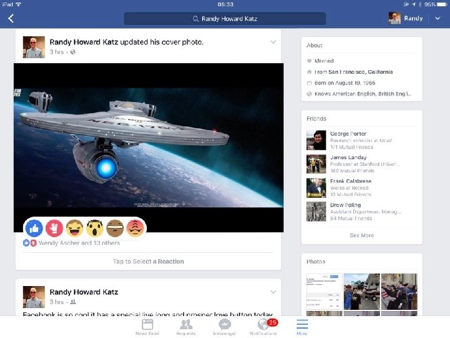Image resolution: width=450 pixels, height=338 pixels.
Task: Open Randy Howard Katz profile picture on cover post
Action: coord(34,47)
